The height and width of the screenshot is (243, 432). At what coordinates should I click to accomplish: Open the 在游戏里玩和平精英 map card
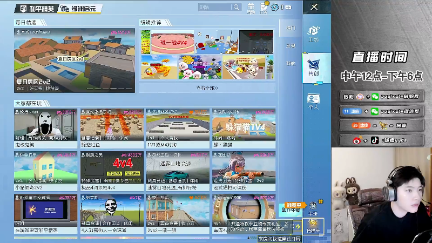(x=46, y=214)
